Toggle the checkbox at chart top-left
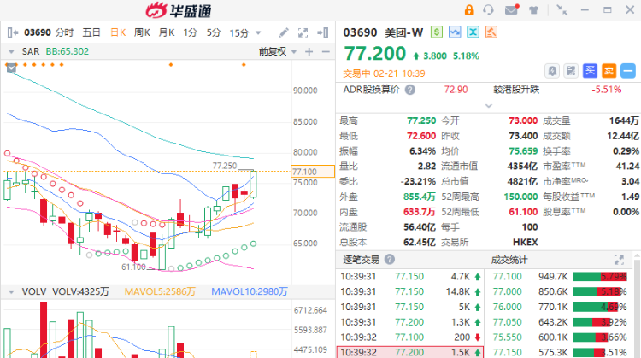 [11, 67]
